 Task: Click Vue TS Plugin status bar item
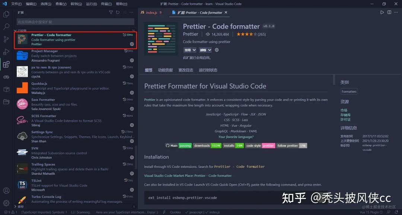pyautogui.click(x=371, y=212)
